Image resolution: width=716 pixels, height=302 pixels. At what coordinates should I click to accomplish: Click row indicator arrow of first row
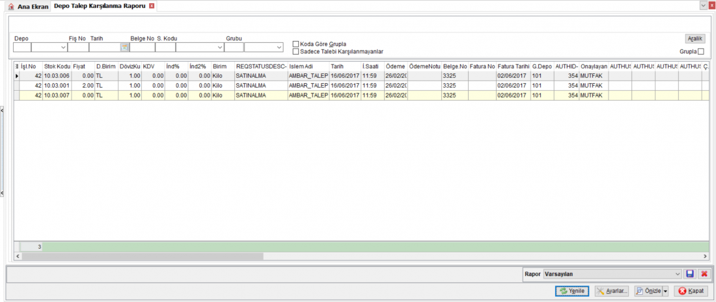click(x=17, y=75)
